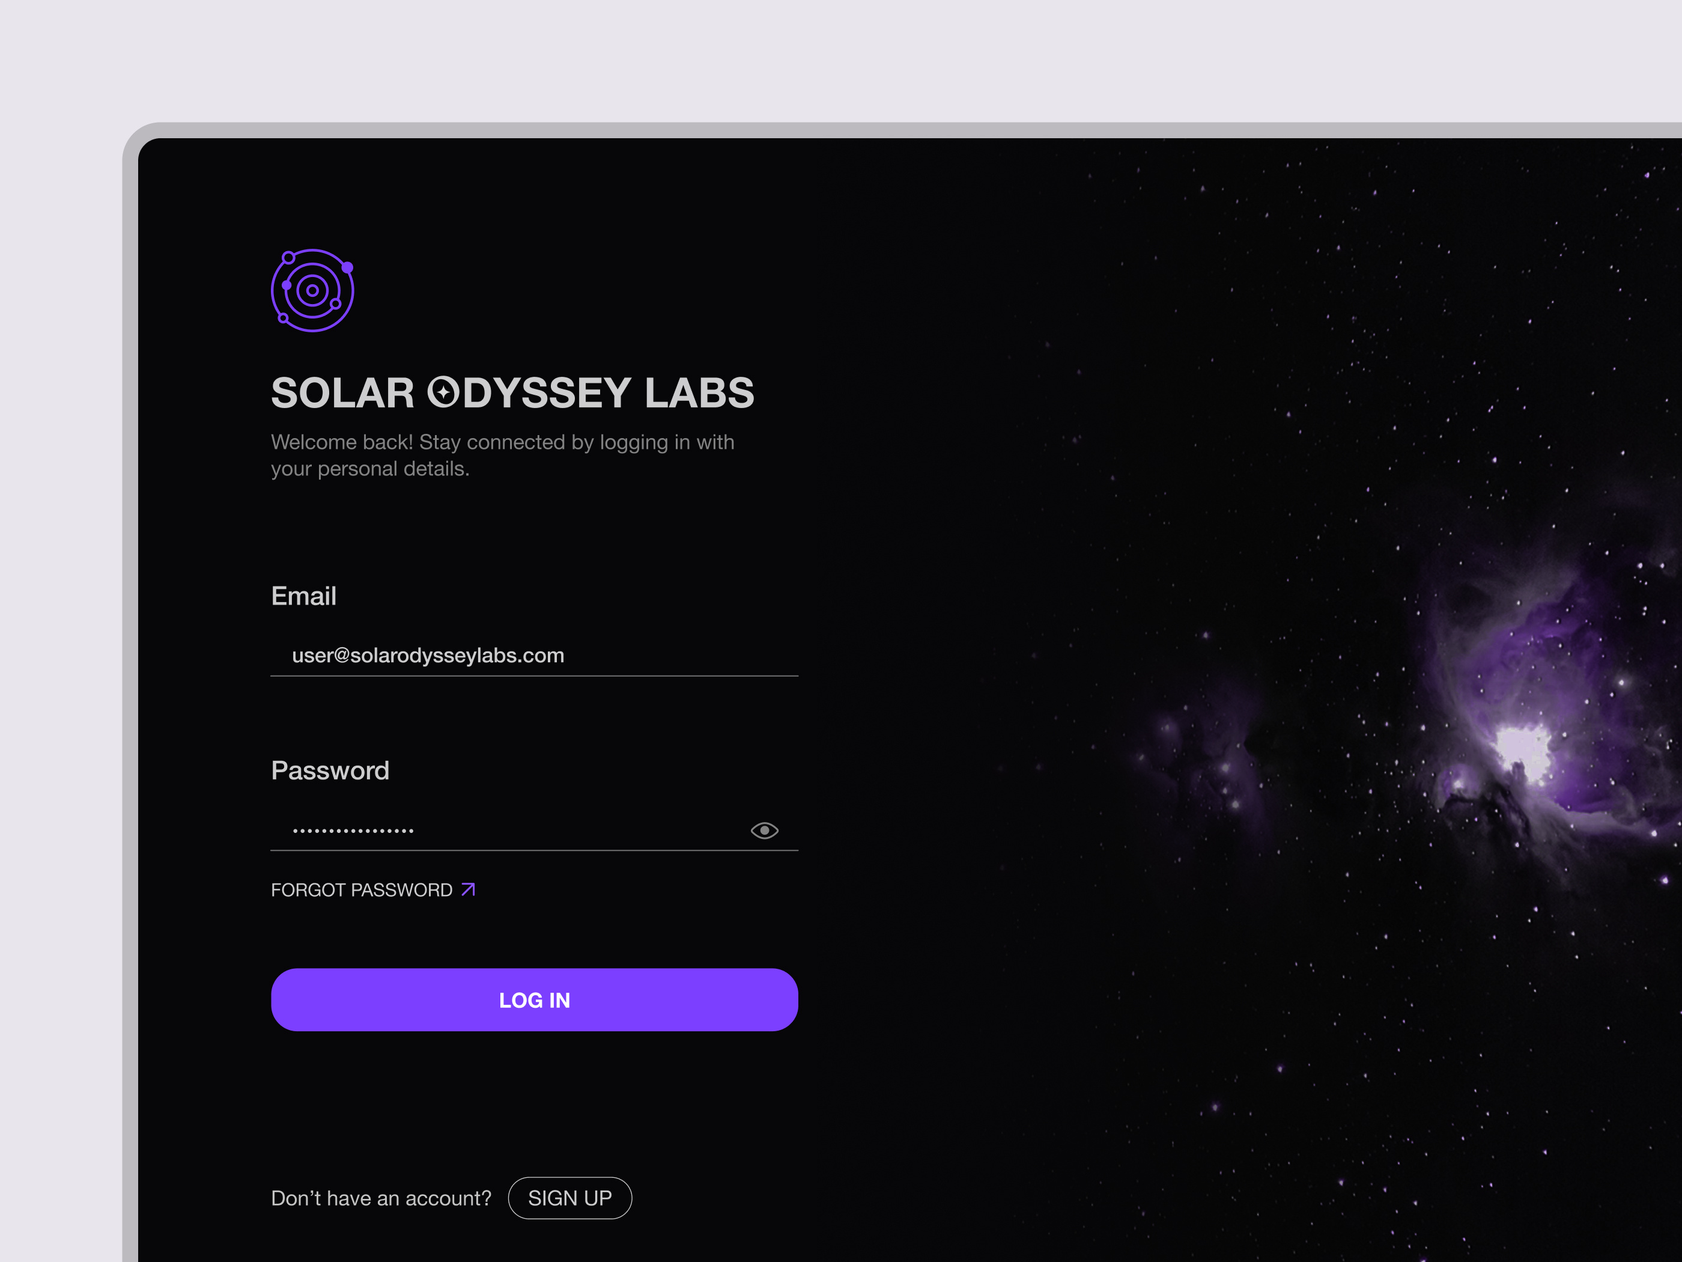Click the SIGN UP pill button
1682x1262 pixels.
tap(570, 1198)
